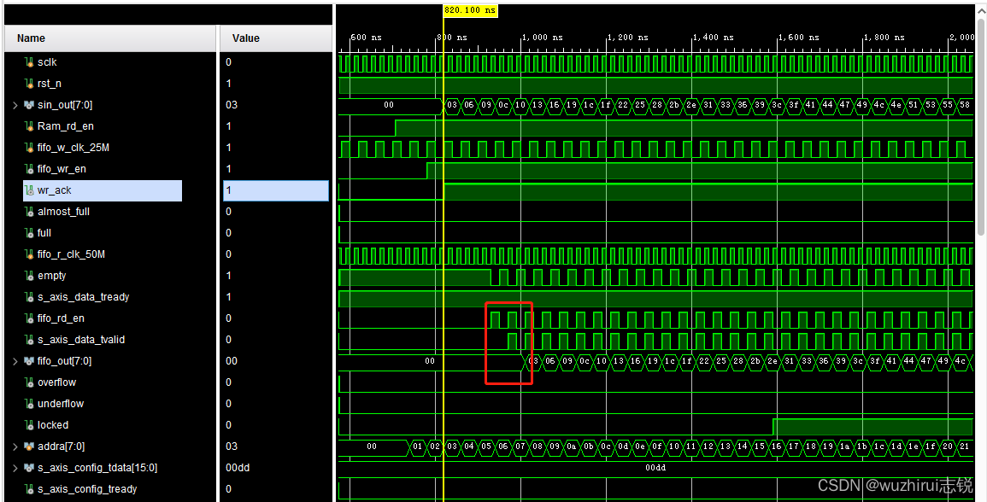This screenshot has width=987, height=502.
Task: Click the s_axis_config_tdata bus icon
Action: pyautogui.click(x=29, y=468)
